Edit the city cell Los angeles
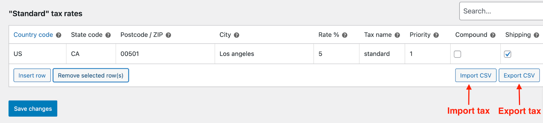Screen dimensions: 543x123 tap(264, 54)
